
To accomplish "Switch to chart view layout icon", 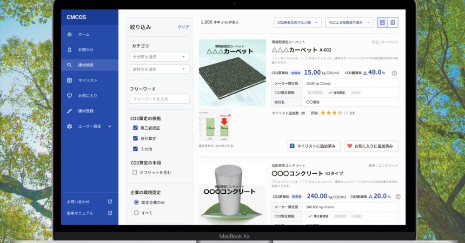I will pyautogui.click(x=393, y=22).
